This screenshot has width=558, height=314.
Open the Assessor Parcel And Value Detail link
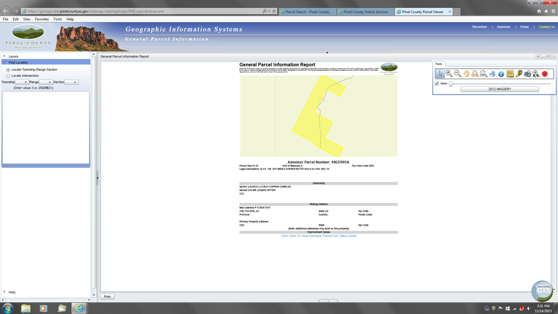pos(318,235)
